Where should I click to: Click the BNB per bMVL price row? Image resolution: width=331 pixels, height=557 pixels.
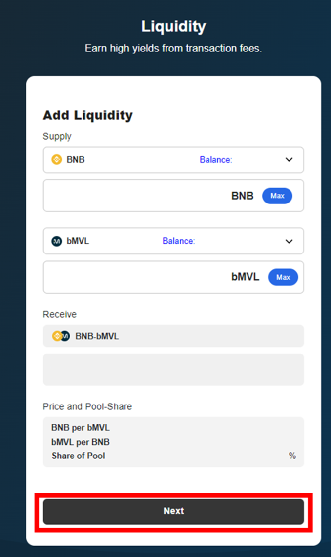pos(81,428)
